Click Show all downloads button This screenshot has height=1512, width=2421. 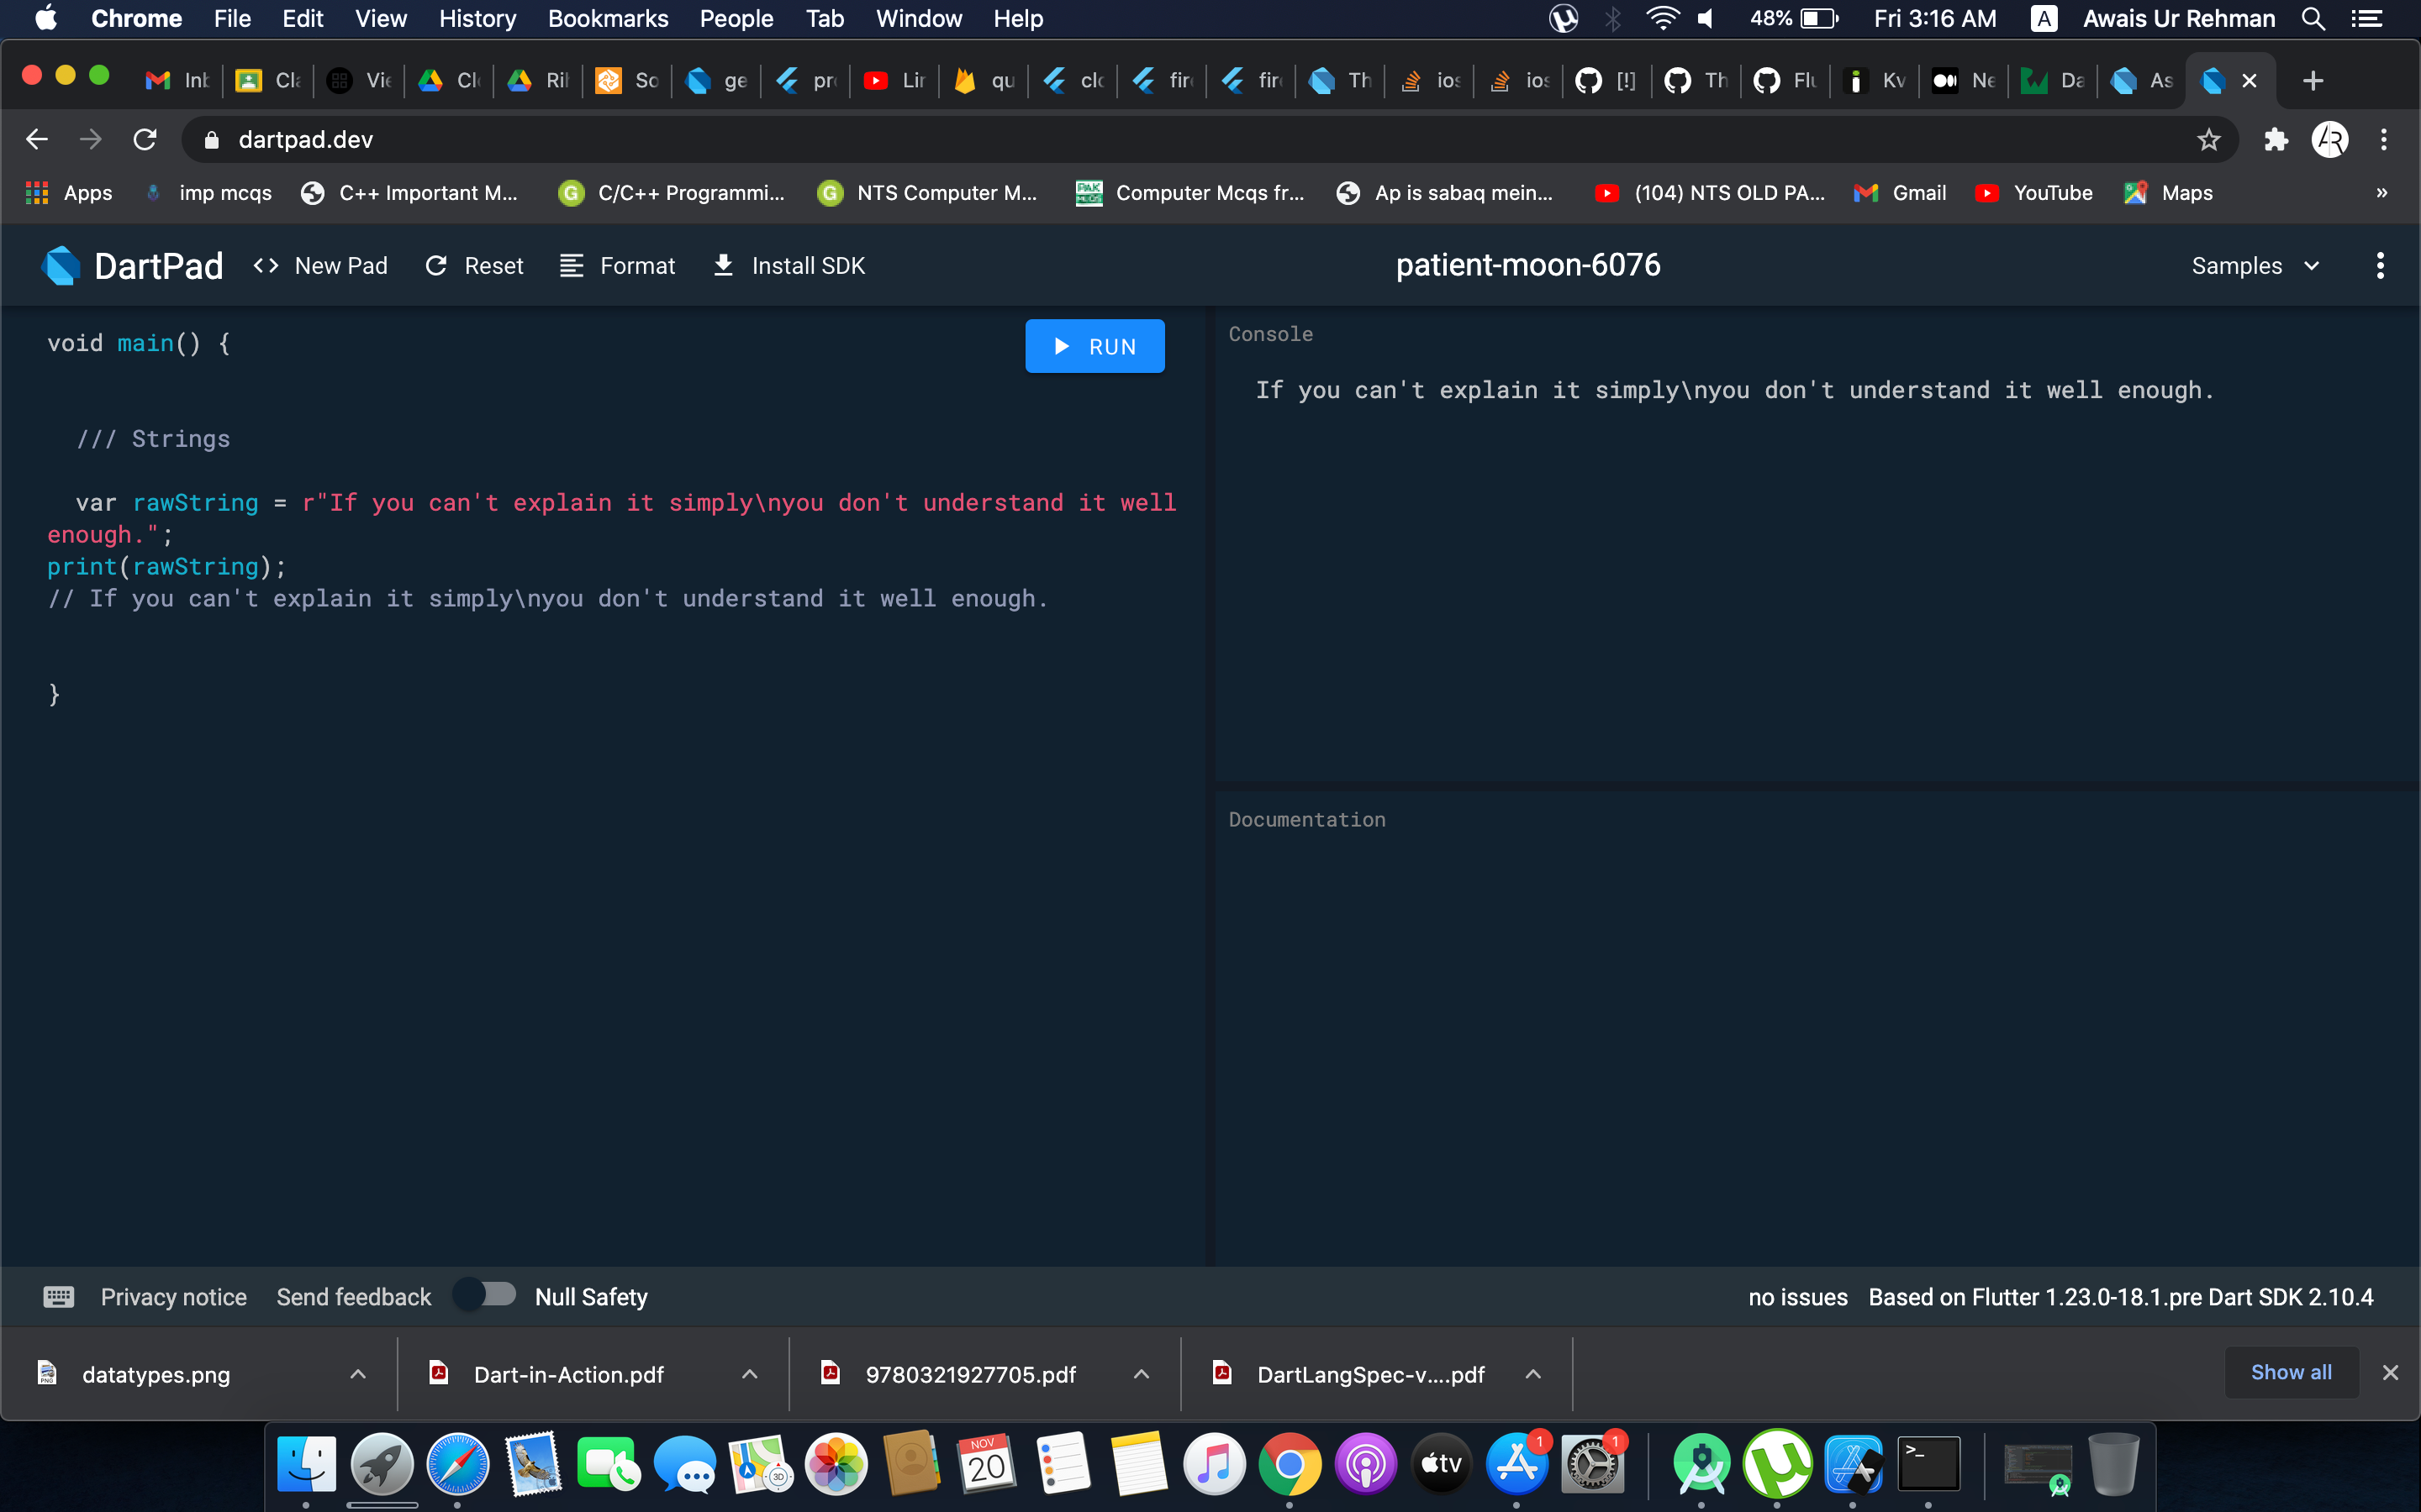(2290, 1372)
